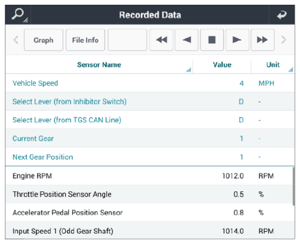Deselect the Current Gear sensor row
Image resolution: width=300 pixels, height=244 pixels.
pyautogui.click(x=150, y=138)
